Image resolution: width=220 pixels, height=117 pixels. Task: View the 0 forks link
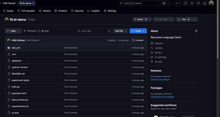157,62
